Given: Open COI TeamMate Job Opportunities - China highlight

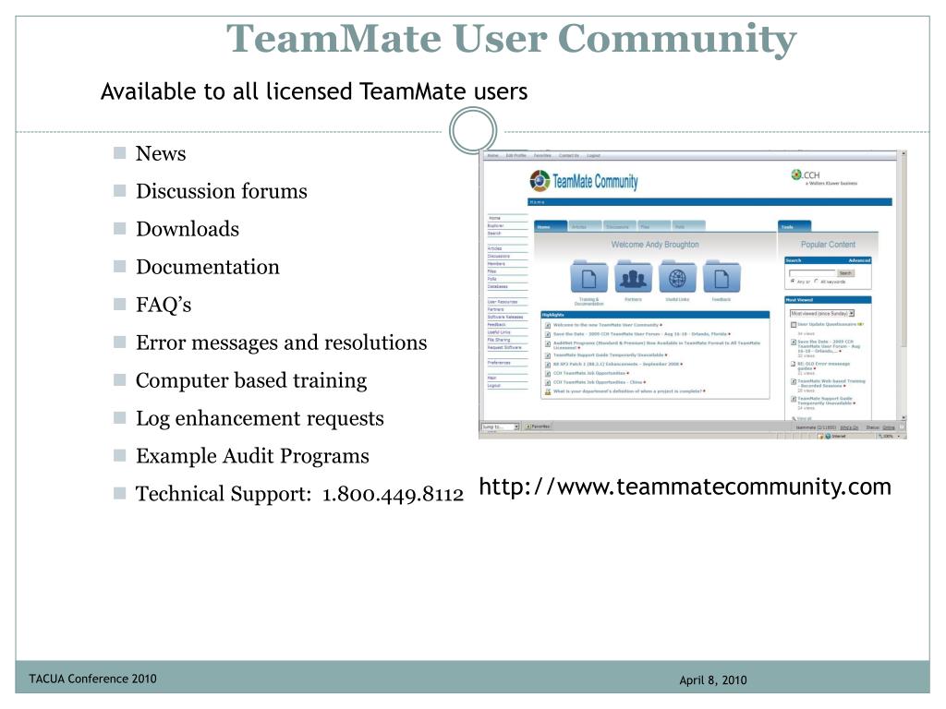Looking at the screenshot, I should click(x=598, y=383).
